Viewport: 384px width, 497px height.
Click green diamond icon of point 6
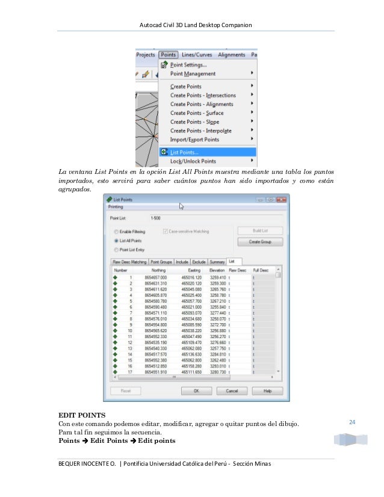coord(115,307)
